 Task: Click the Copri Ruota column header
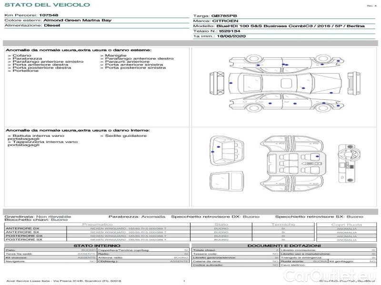pyautogui.click(x=346, y=224)
